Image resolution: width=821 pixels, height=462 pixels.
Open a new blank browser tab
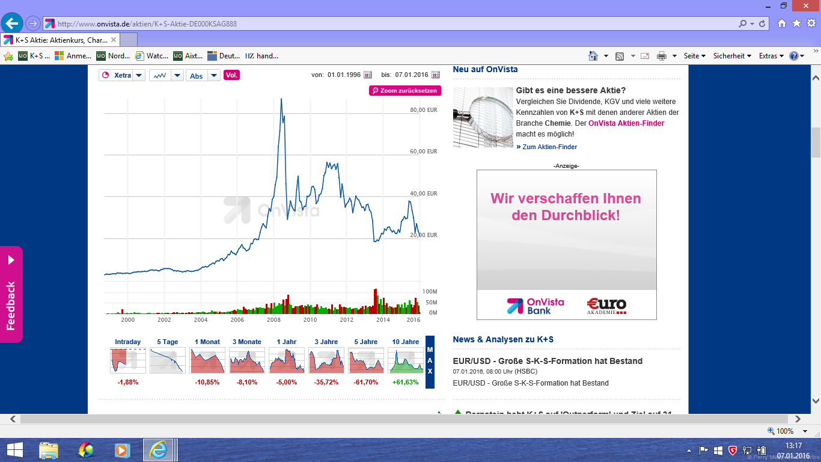click(129, 40)
